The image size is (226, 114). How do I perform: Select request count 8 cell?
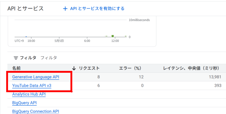pyautogui.click(x=98, y=77)
